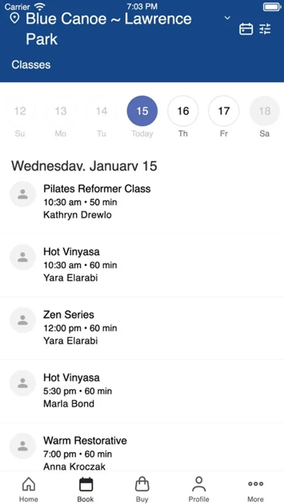Screen dimensions: 284x504
Task: Expand the location dropdown chevron
Action: 227,18
